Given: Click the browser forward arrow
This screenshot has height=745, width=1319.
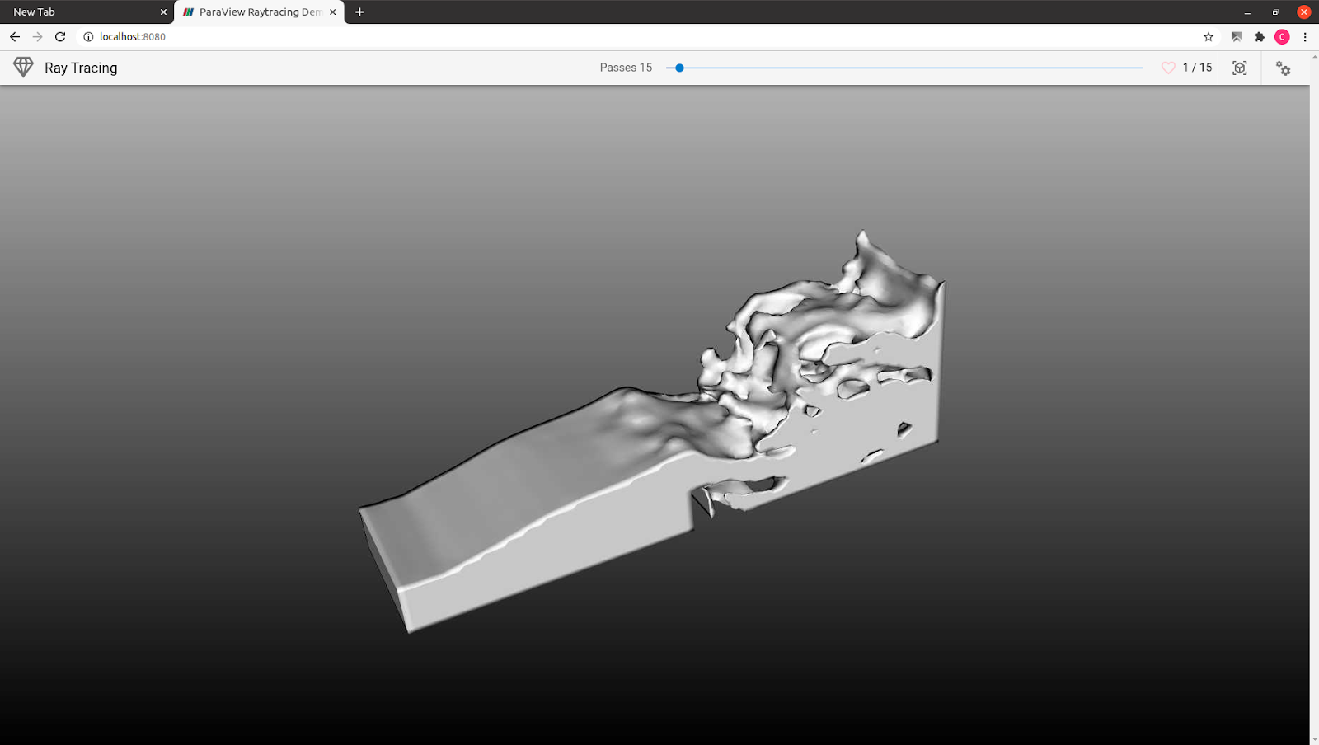Looking at the screenshot, I should click(x=37, y=36).
